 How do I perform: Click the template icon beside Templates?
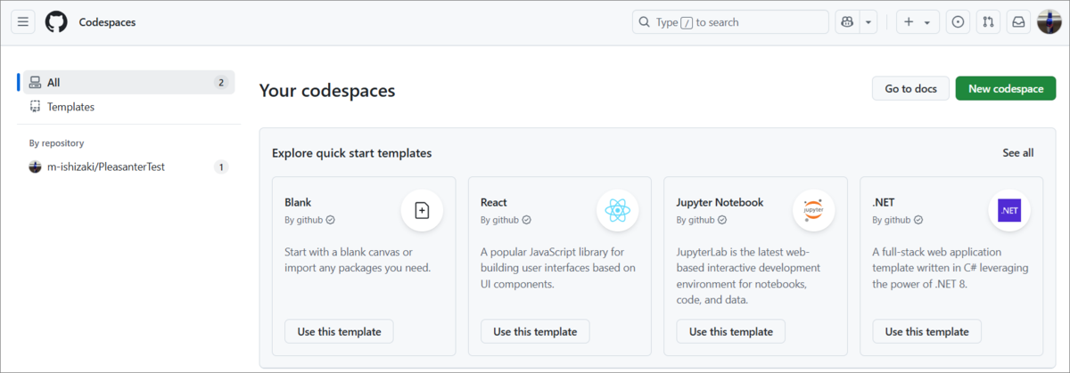(x=35, y=107)
